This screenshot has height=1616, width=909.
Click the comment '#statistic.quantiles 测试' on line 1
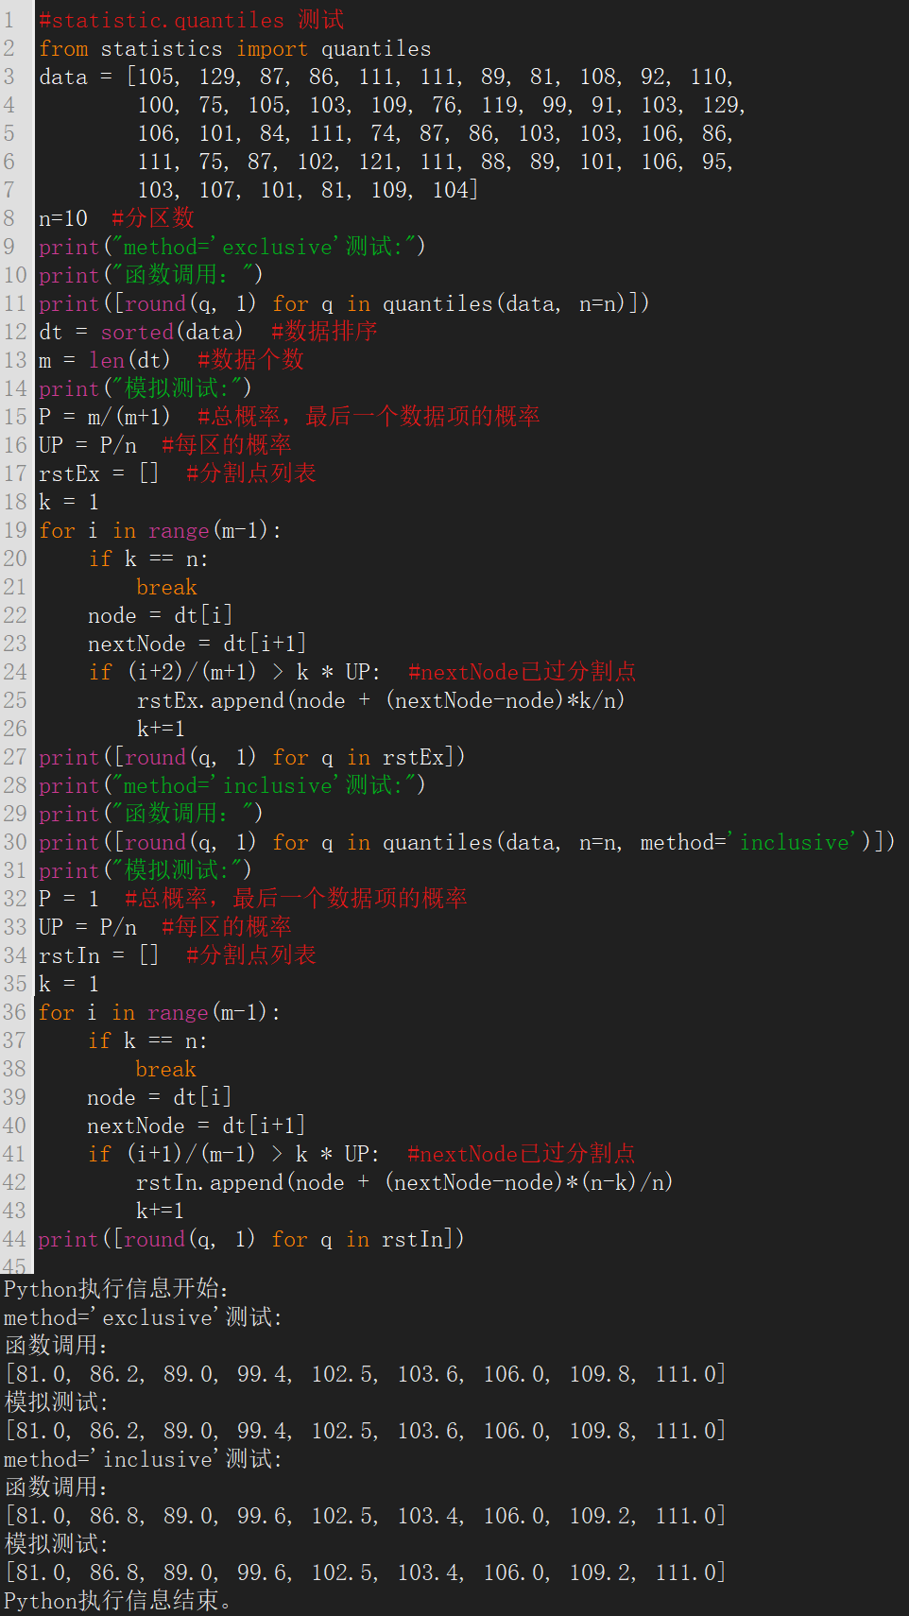coord(192,20)
